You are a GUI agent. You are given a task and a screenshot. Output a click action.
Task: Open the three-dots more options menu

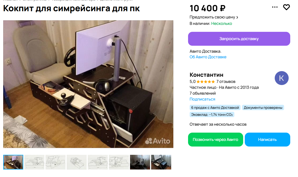[275, 7]
